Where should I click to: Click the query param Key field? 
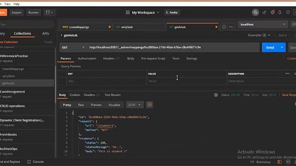[x=107, y=81]
